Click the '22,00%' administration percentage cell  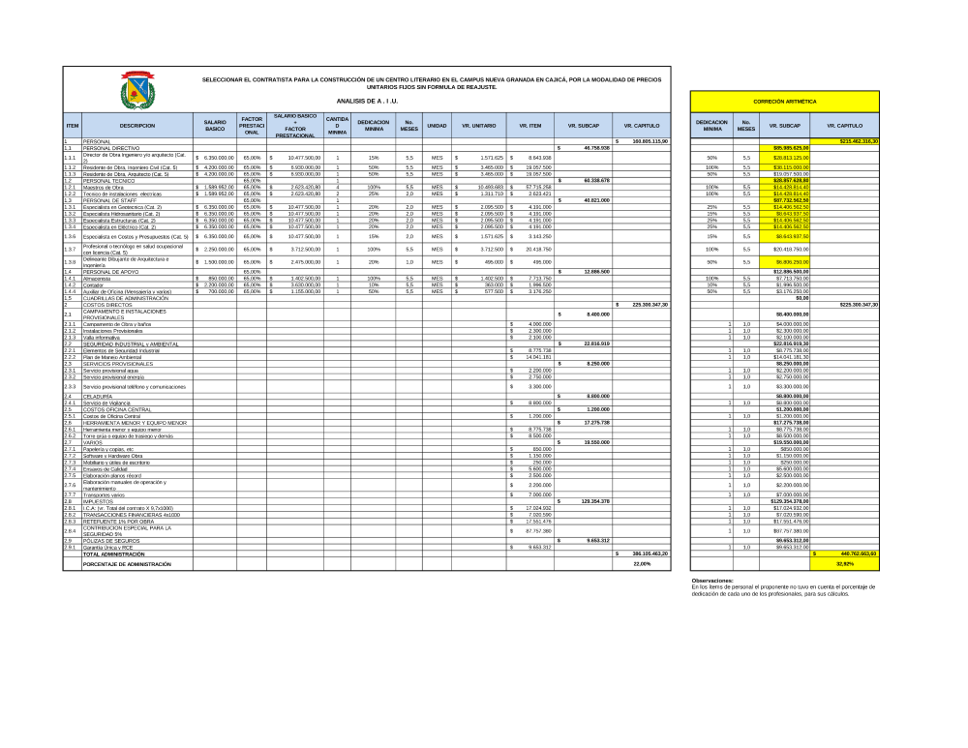[642, 564]
